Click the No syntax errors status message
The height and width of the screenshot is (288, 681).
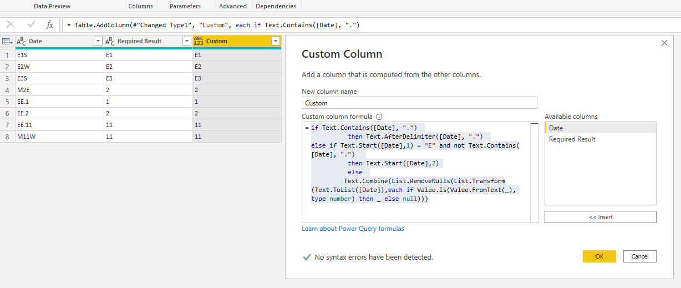[374, 257]
